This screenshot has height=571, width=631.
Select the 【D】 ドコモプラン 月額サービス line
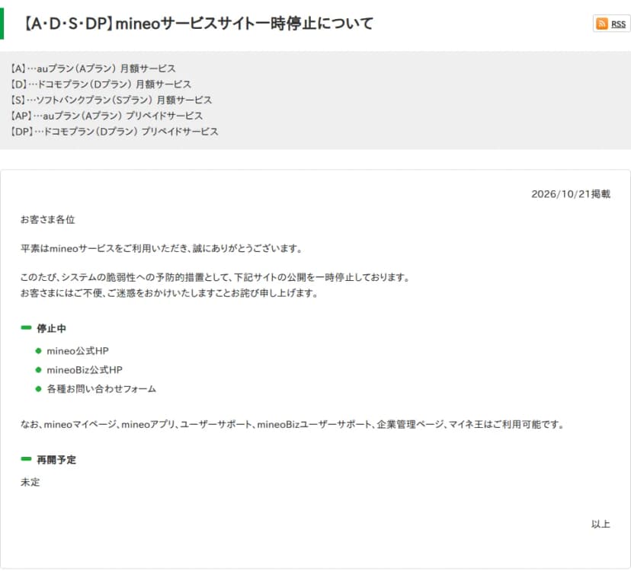pyautogui.click(x=101, y=84)
